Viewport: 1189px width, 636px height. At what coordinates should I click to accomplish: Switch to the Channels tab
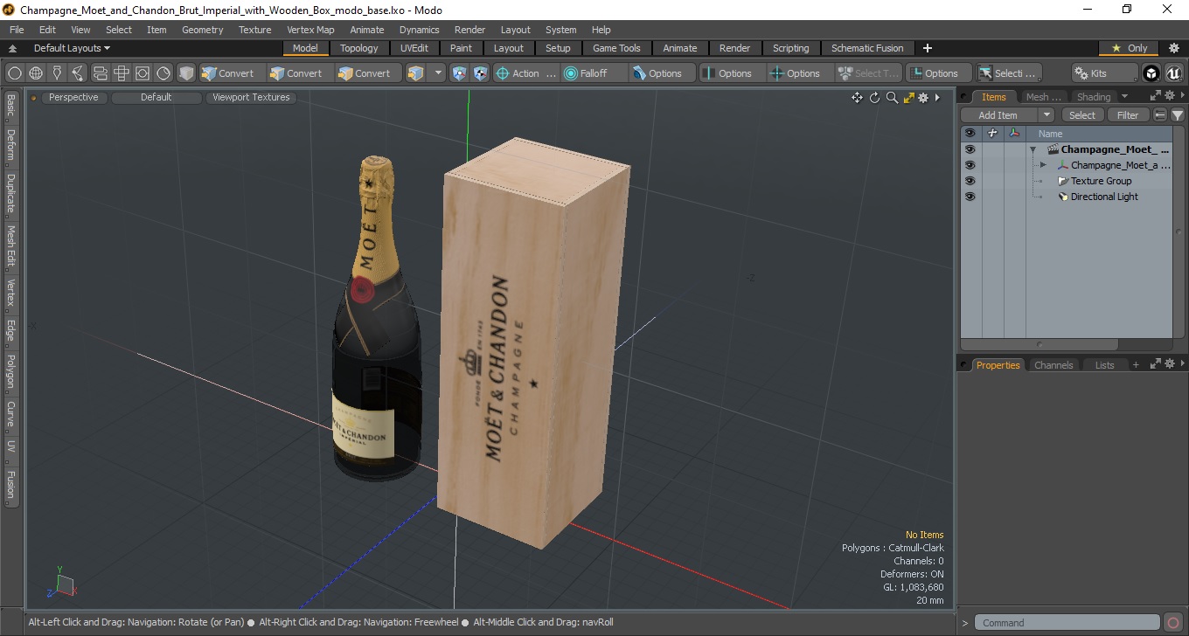[1053, 365]
